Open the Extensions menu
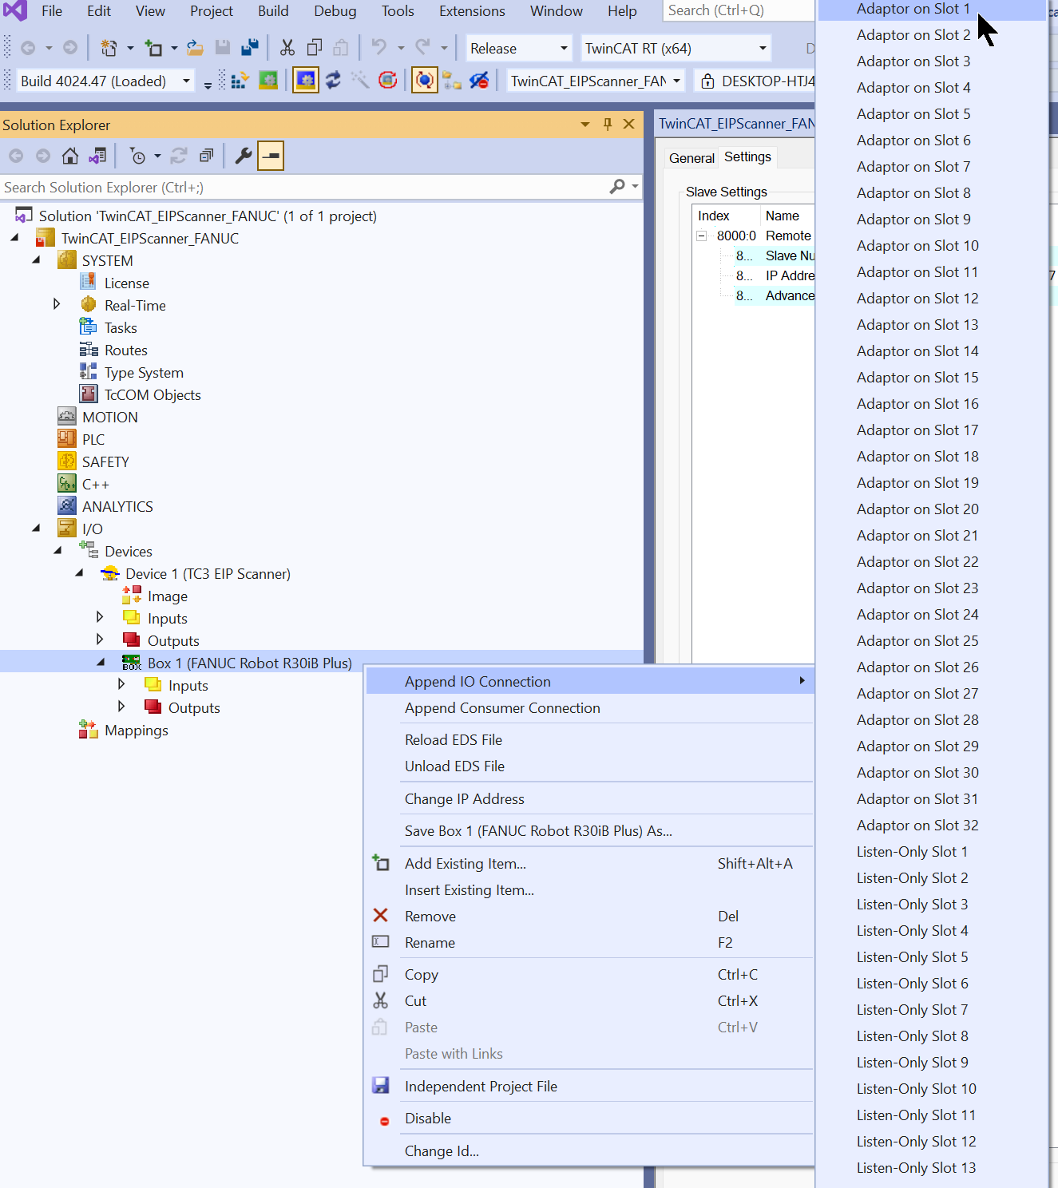The height and width of the screenshot is (1188, 1058). pos(472,11)
